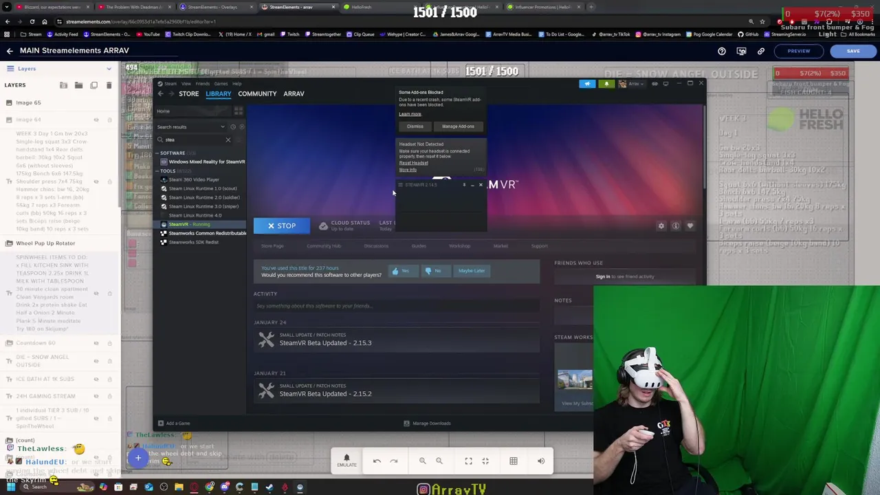Copy the overlay link icon
The height and width of the screenshot is (495, 880).
click(x=761, y=51)
